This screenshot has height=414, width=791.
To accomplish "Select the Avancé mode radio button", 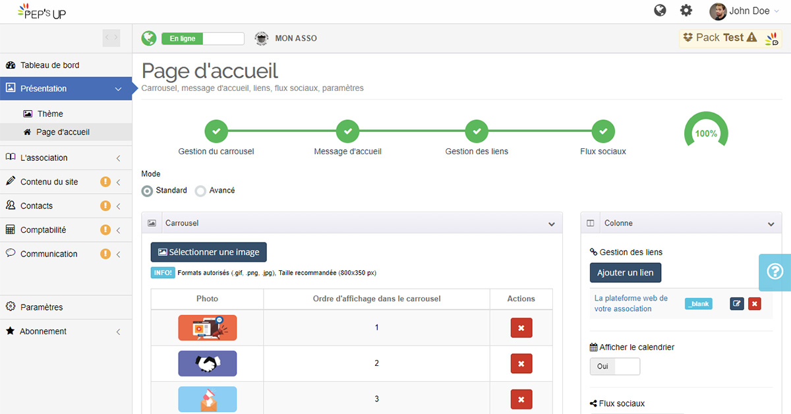I will coord(200,191).
